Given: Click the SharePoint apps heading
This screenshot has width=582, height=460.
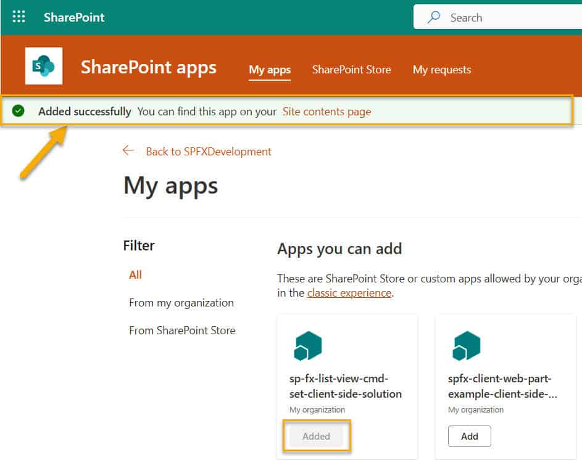Looking at the screenshot, I should click(149, 67).
